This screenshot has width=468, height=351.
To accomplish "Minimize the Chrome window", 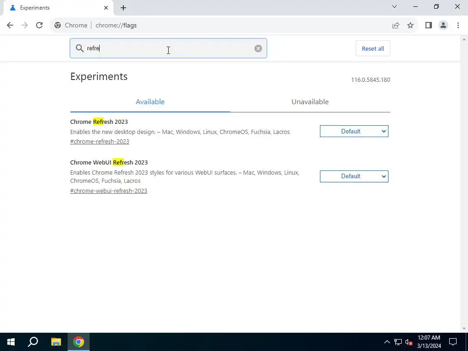I will [415, 6].
